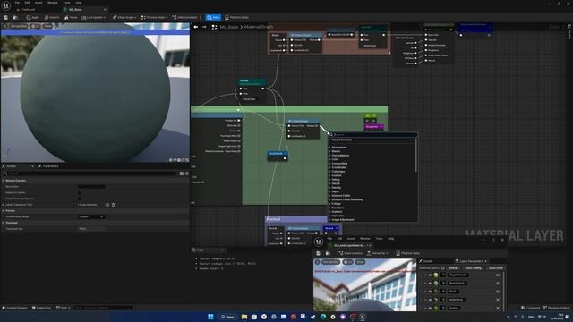Remove first material layer with X icon
The width and height of the screenshot is (573, 322).
coord(498,275)
